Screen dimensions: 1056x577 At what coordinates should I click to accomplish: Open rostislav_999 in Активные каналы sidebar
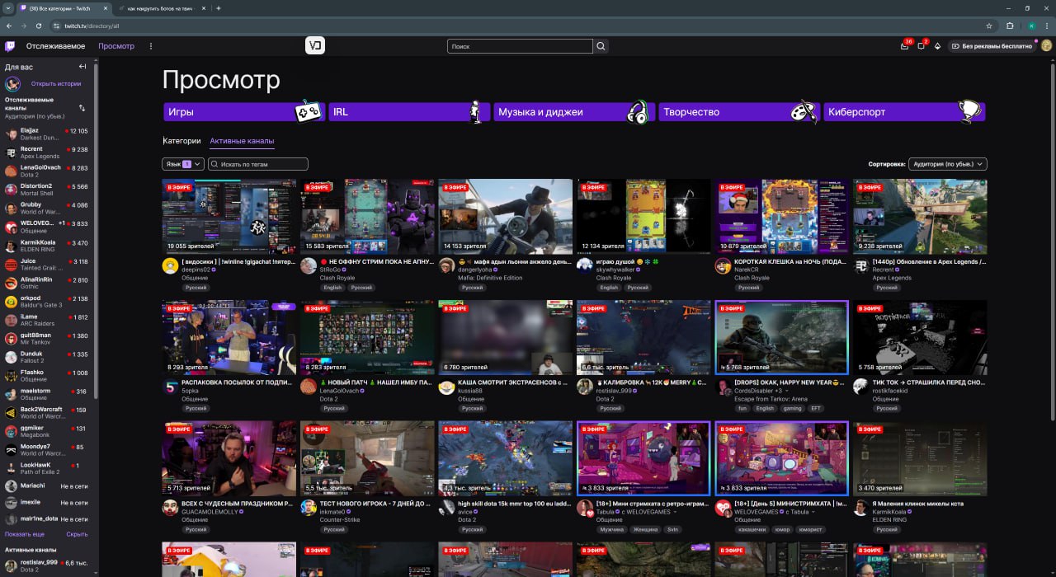pyautogui.click(x=49, y=565)
